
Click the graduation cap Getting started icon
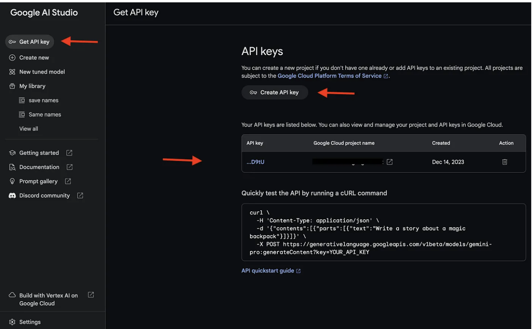tap(12, 153)
